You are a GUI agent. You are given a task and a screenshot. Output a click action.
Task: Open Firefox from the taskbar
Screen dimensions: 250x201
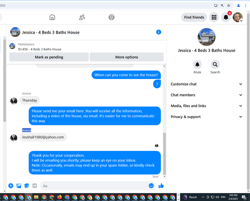[59, 197]
